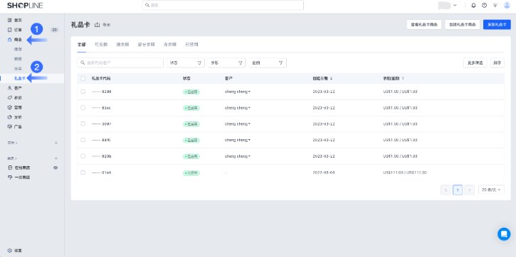
Task: Open the chat support bubble
Action: pyautogui.click(x=504, y=234)
